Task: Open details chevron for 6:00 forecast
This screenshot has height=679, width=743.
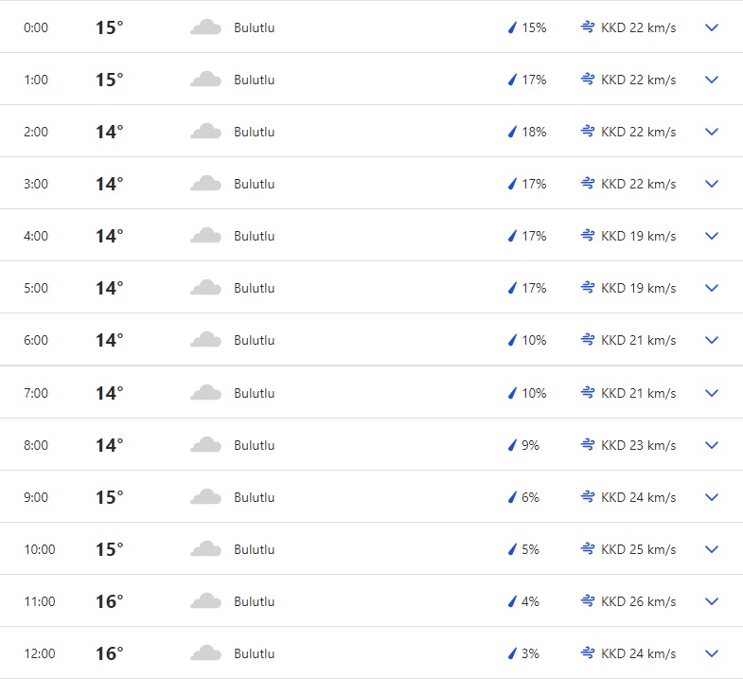Action: tap(712, 340)
